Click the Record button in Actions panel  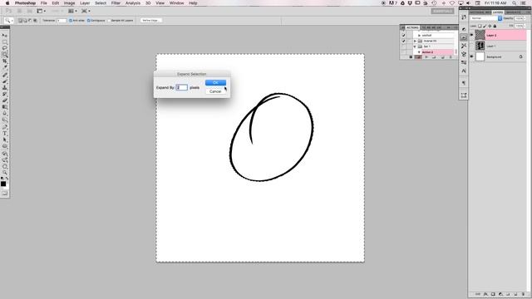(x=418, y=57)
